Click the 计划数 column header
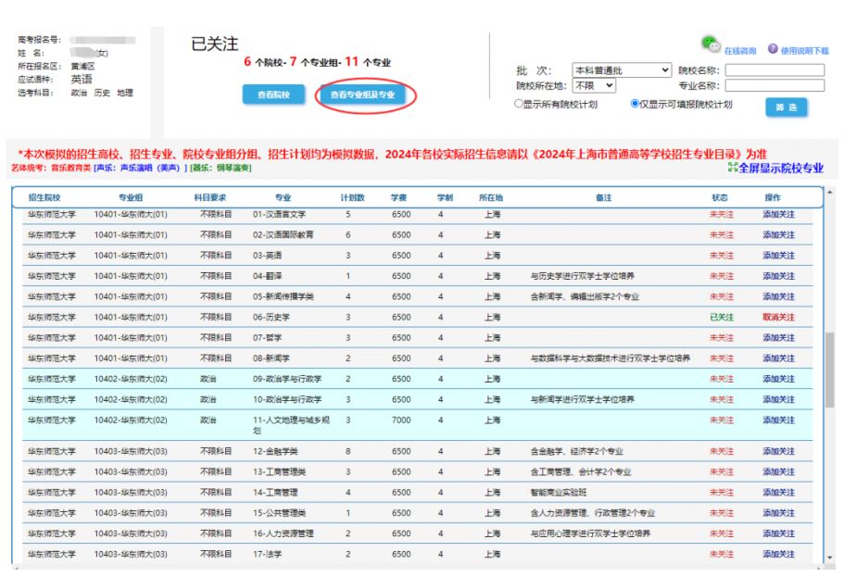844x577 pixels. pyautogui.click(x=353, y=197)
